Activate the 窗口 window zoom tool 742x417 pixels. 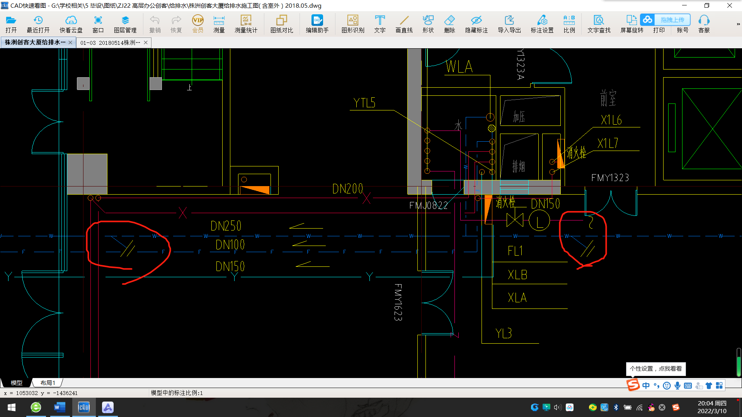pyautogui.click(x=98, y=24)
